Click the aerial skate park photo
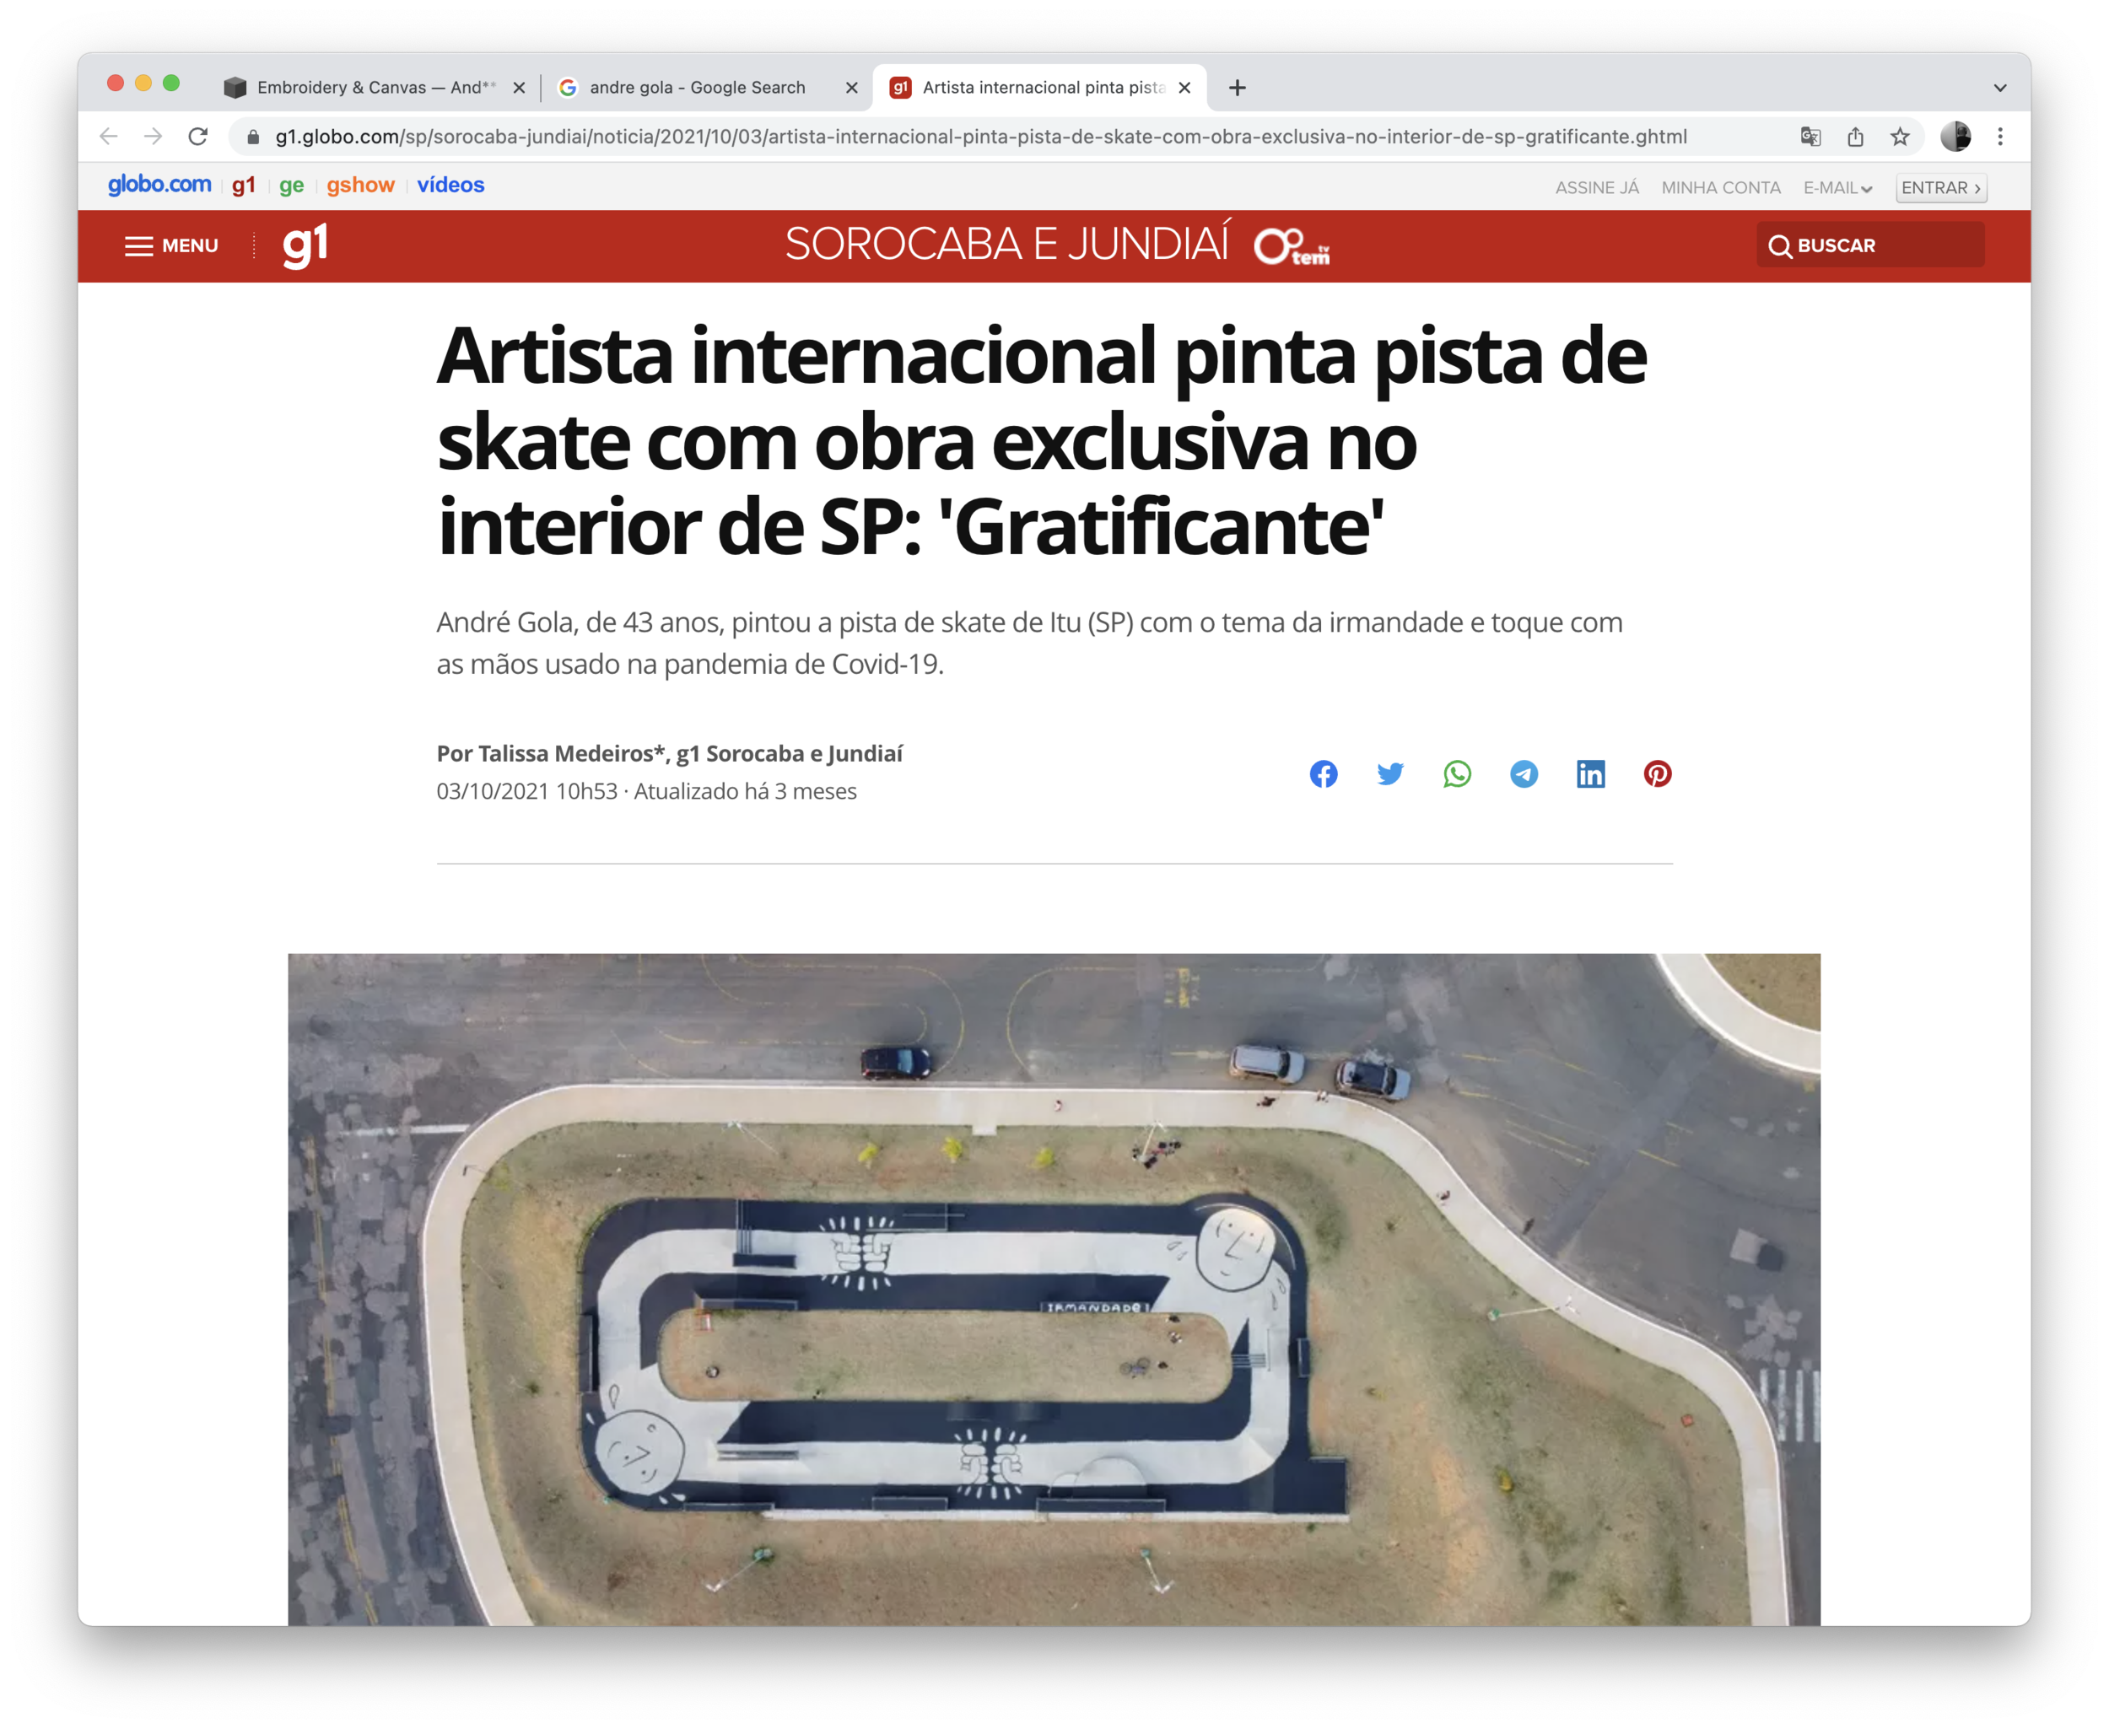The height and width of the screenshot is (1729, 2109). coord(1053,1290)
